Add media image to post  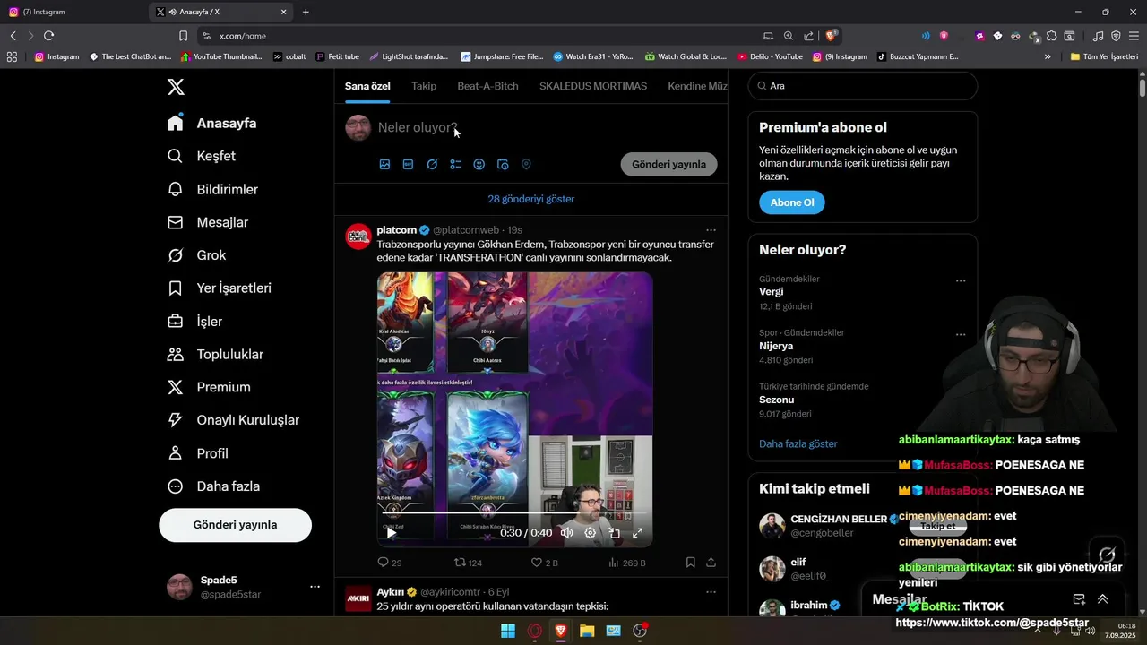(384, 165)
